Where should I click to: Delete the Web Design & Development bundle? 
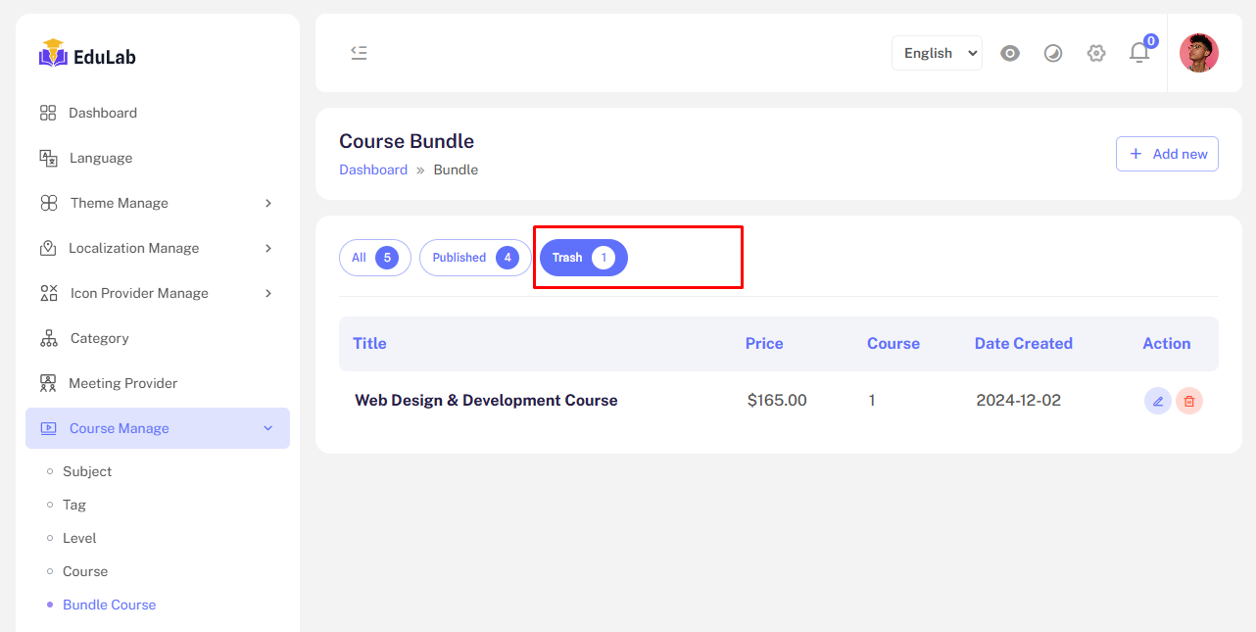pos(1189,401)
